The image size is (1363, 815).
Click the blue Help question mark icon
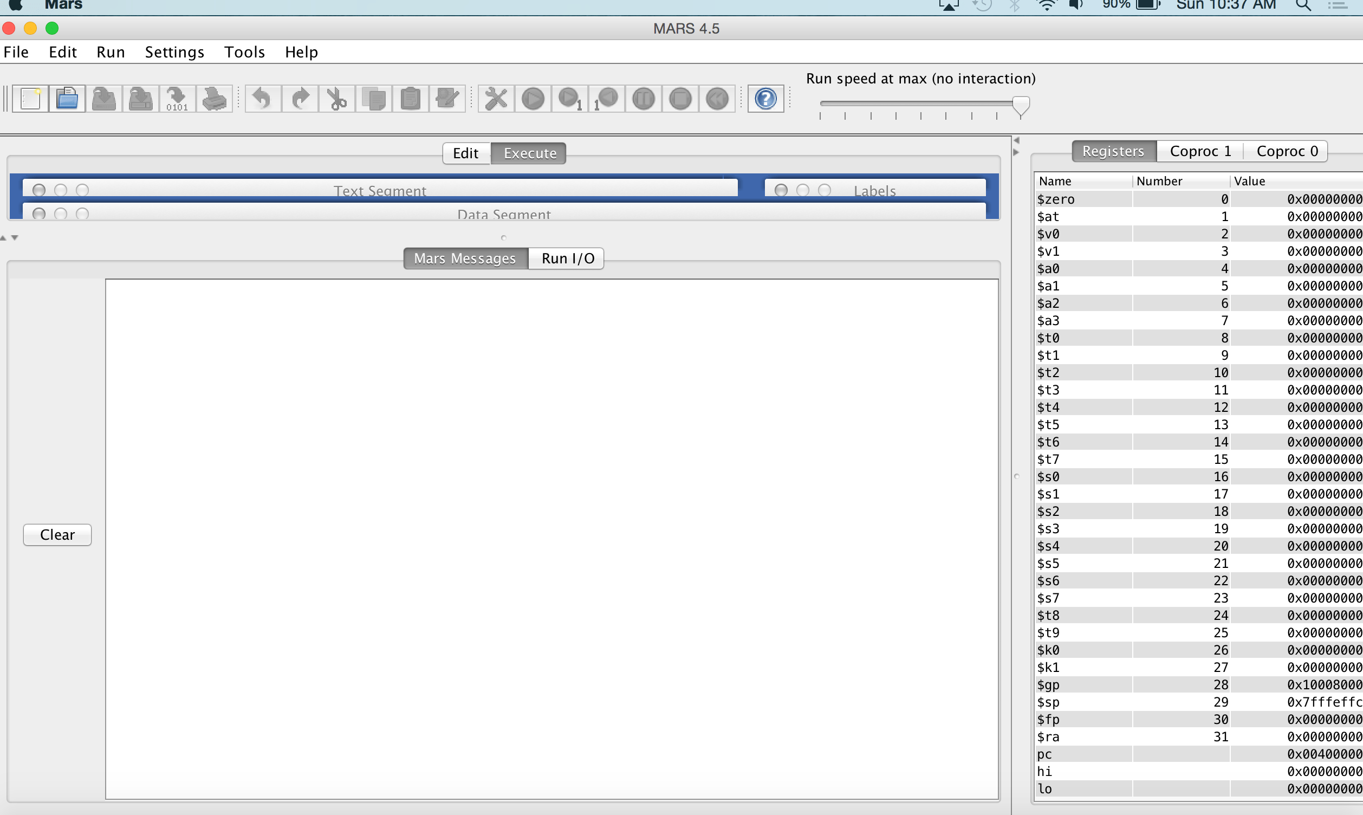[x=765, y=99]
